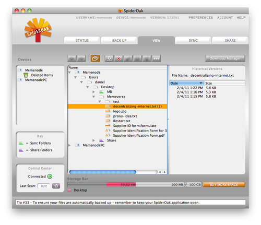Click the scroll left arrow in file tree
This screenshot has height=225, width=261.
(x=160, y=172)
